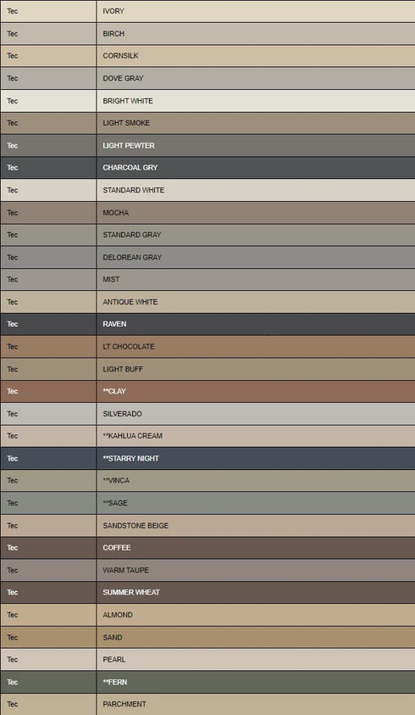Click the Tec cell beside PARCHMENT
Image resolution: width=415 pixels, height=715 pixels.
tap(48, 705)
